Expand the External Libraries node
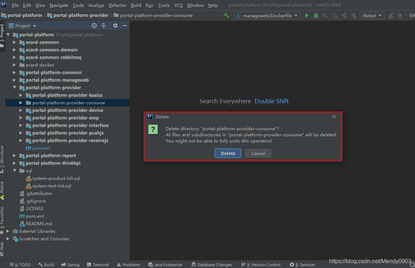This screenshot has height=268, width=415. pyautogui.click(x=8, y=231)
